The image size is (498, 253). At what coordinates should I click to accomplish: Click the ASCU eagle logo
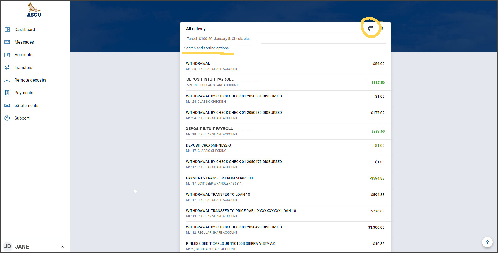34,10
